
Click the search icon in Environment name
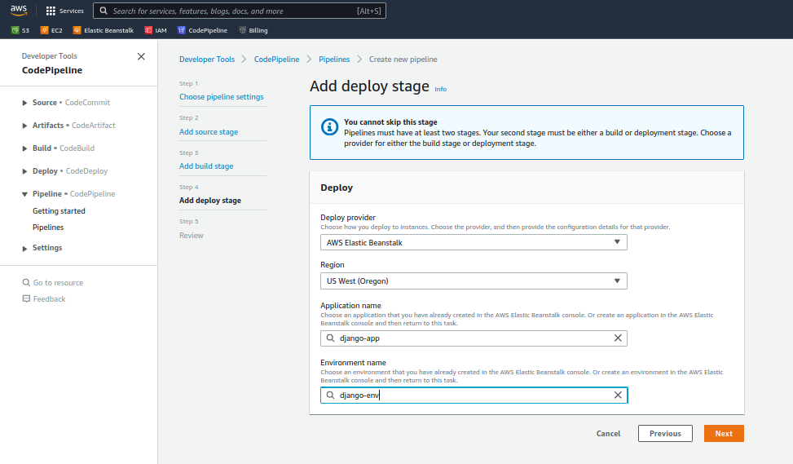pyautogui.click(x=330, y=396)
